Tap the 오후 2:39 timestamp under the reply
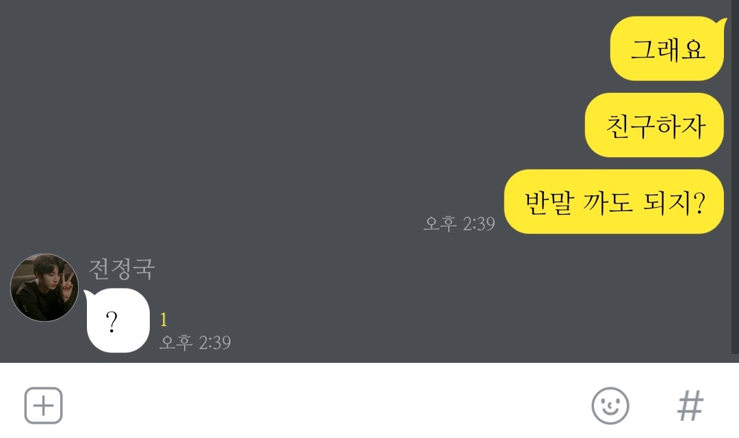Screen dimensions: 739x438 [x=195, y=342]
